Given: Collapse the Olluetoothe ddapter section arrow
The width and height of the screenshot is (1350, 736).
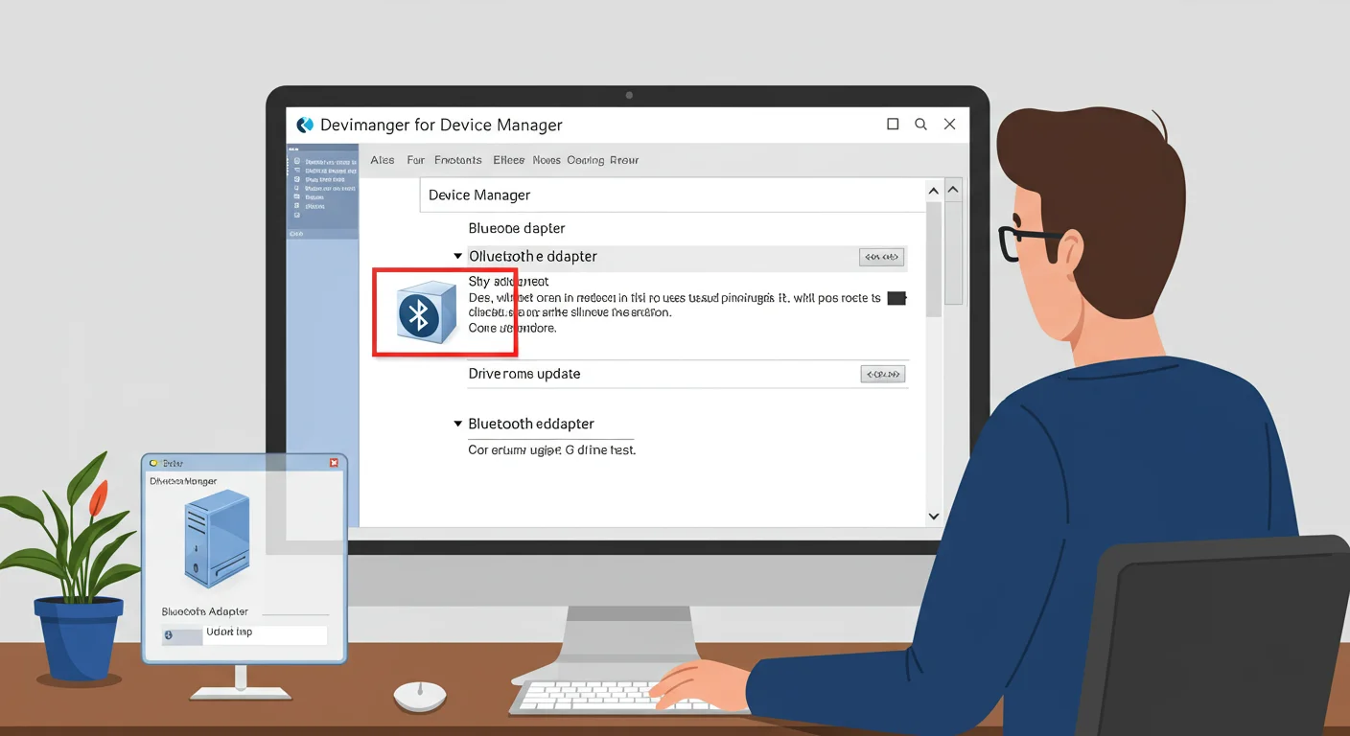Looking at the screenshot, I should pyautogui.click(x=457, y=257).
